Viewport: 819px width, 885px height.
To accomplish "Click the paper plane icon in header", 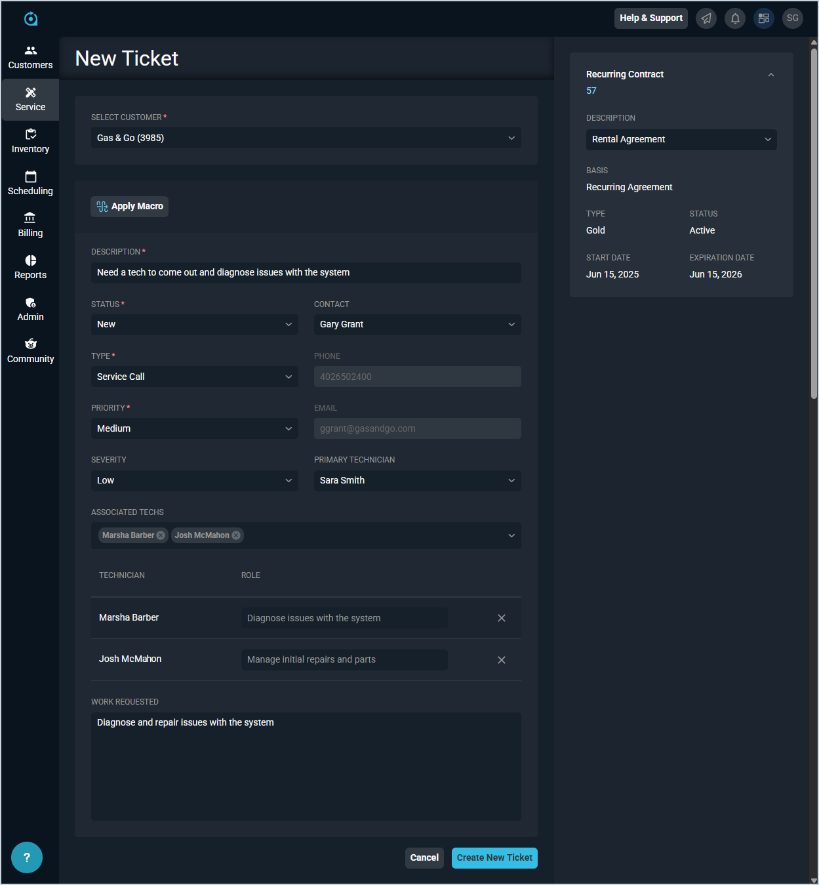I will pyautogui.click(x=706, y=18).
